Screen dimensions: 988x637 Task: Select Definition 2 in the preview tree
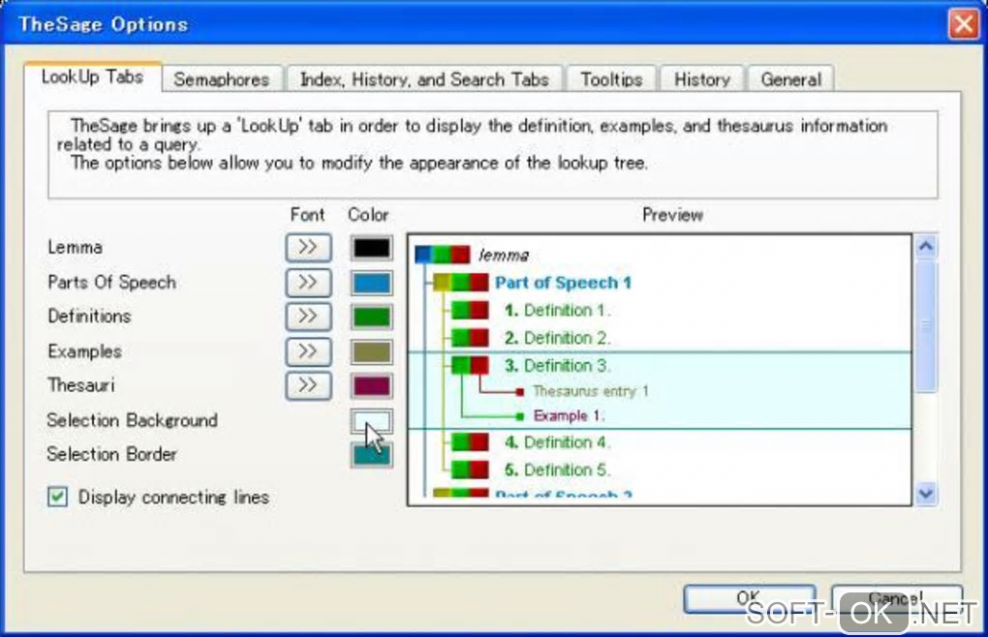pos(557,338)
